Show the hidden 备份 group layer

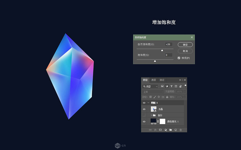(x=144, y=115)
